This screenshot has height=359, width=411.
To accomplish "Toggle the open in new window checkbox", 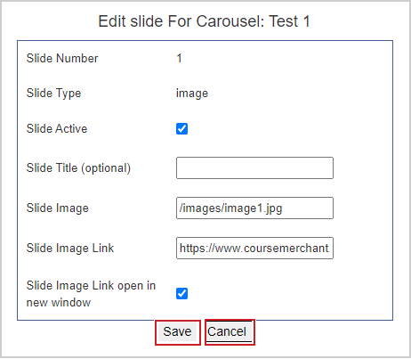I will pos(181,294).
